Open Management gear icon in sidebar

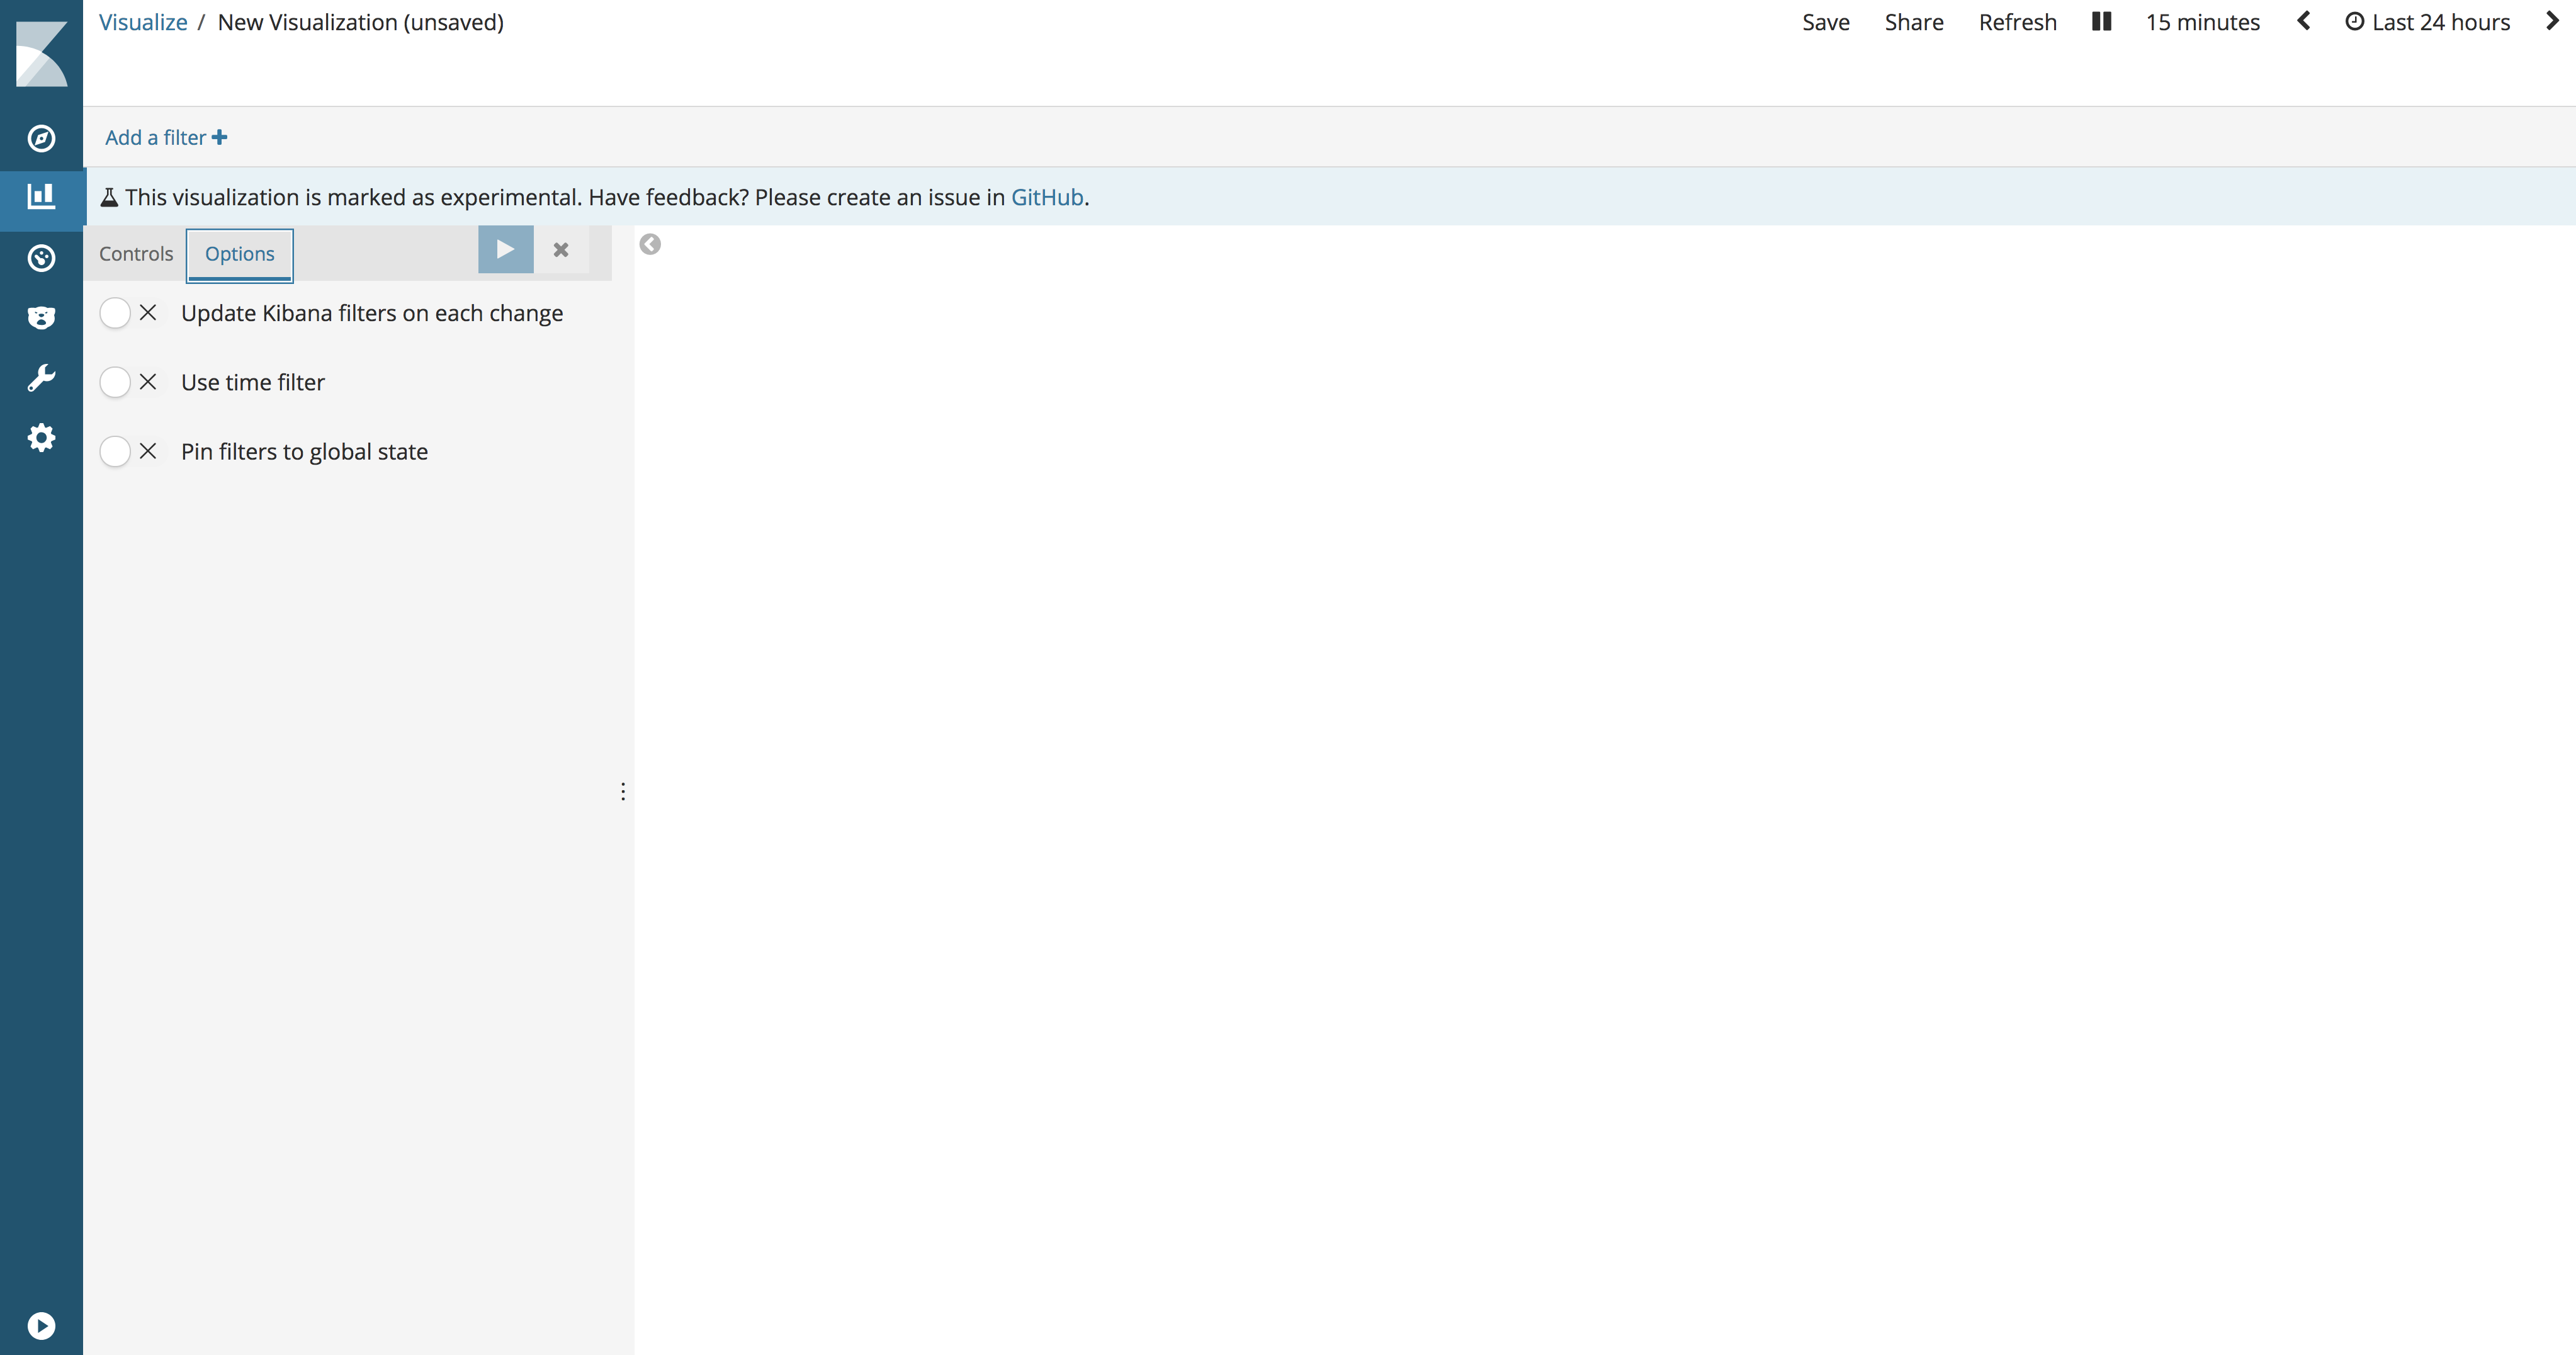tap(41, 438)
